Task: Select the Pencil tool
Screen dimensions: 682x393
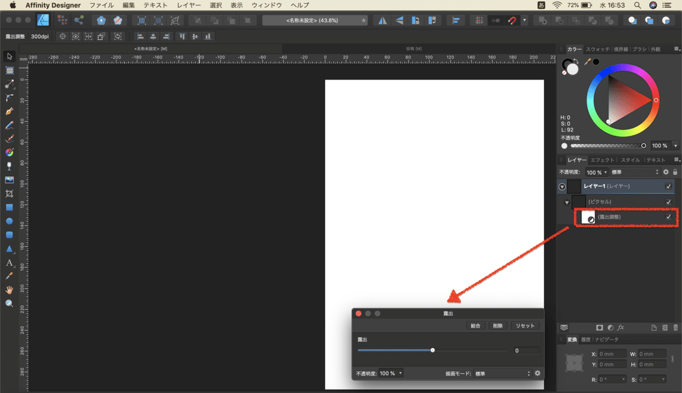Action: (9, 125)
